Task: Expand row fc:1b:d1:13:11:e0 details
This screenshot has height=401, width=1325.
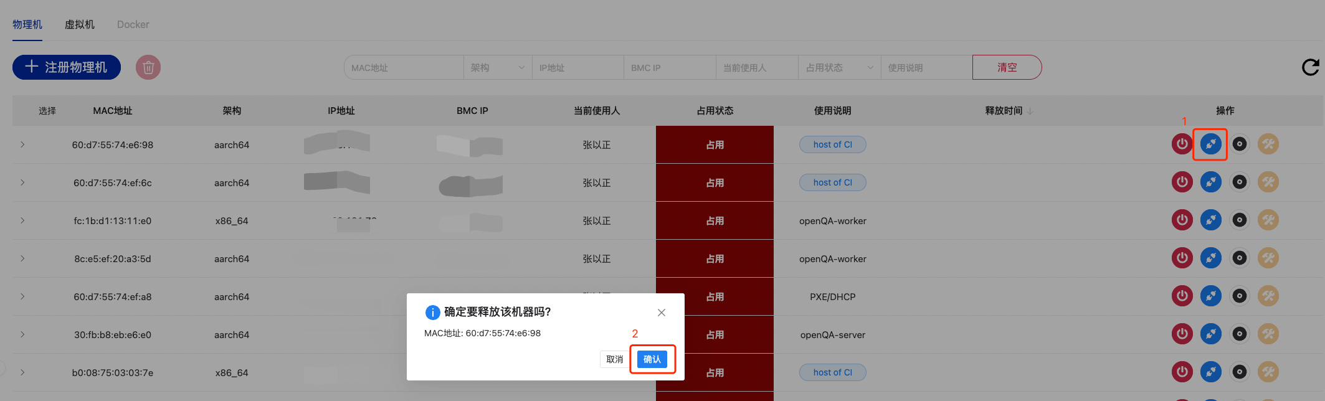Action: click(x=22, y=220)
